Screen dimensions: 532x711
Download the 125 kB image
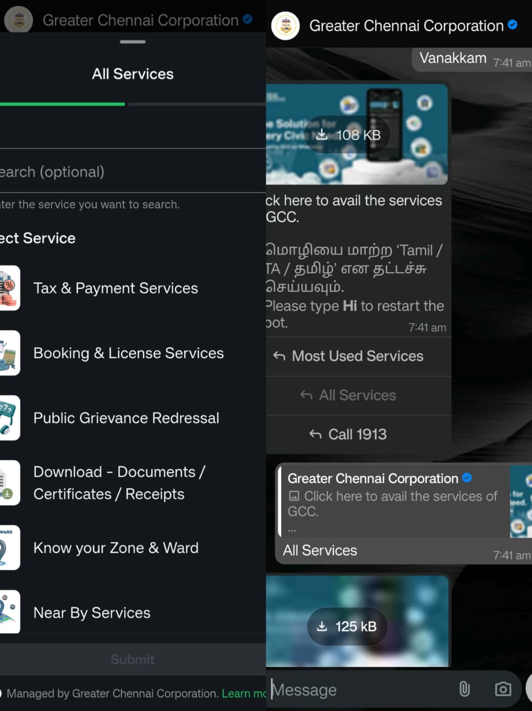point(347,627)
